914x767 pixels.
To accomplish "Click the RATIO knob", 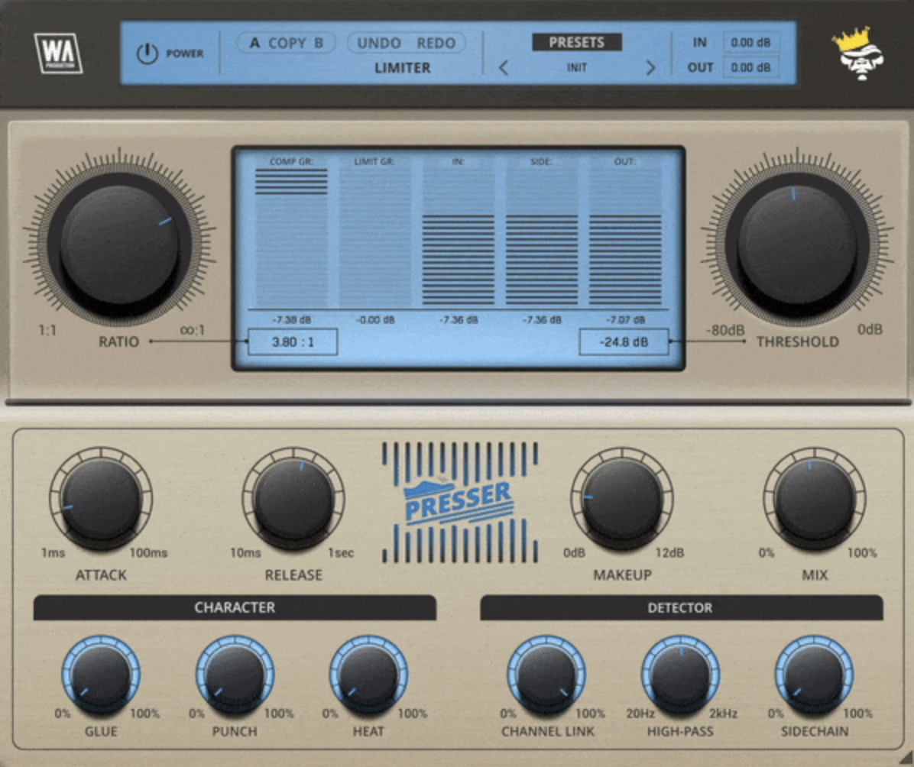I will click(x=119, y=244).
